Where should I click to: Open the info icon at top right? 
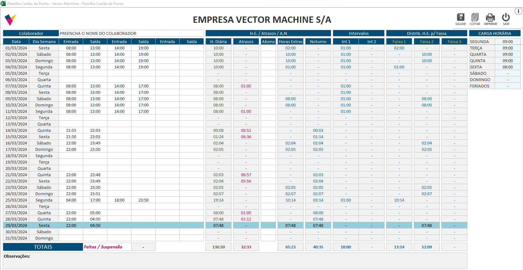pyautogui.click(x=518, y=11)
